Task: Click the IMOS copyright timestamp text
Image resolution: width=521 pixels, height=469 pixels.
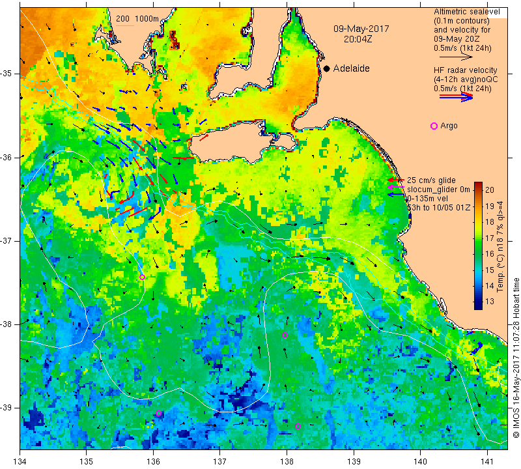Action: coord(516,358)
